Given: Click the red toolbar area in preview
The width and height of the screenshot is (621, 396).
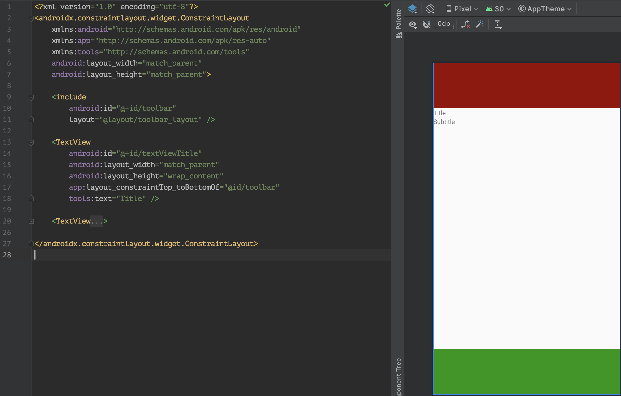Looking at the screenshot, I should [x=526, y=85].
